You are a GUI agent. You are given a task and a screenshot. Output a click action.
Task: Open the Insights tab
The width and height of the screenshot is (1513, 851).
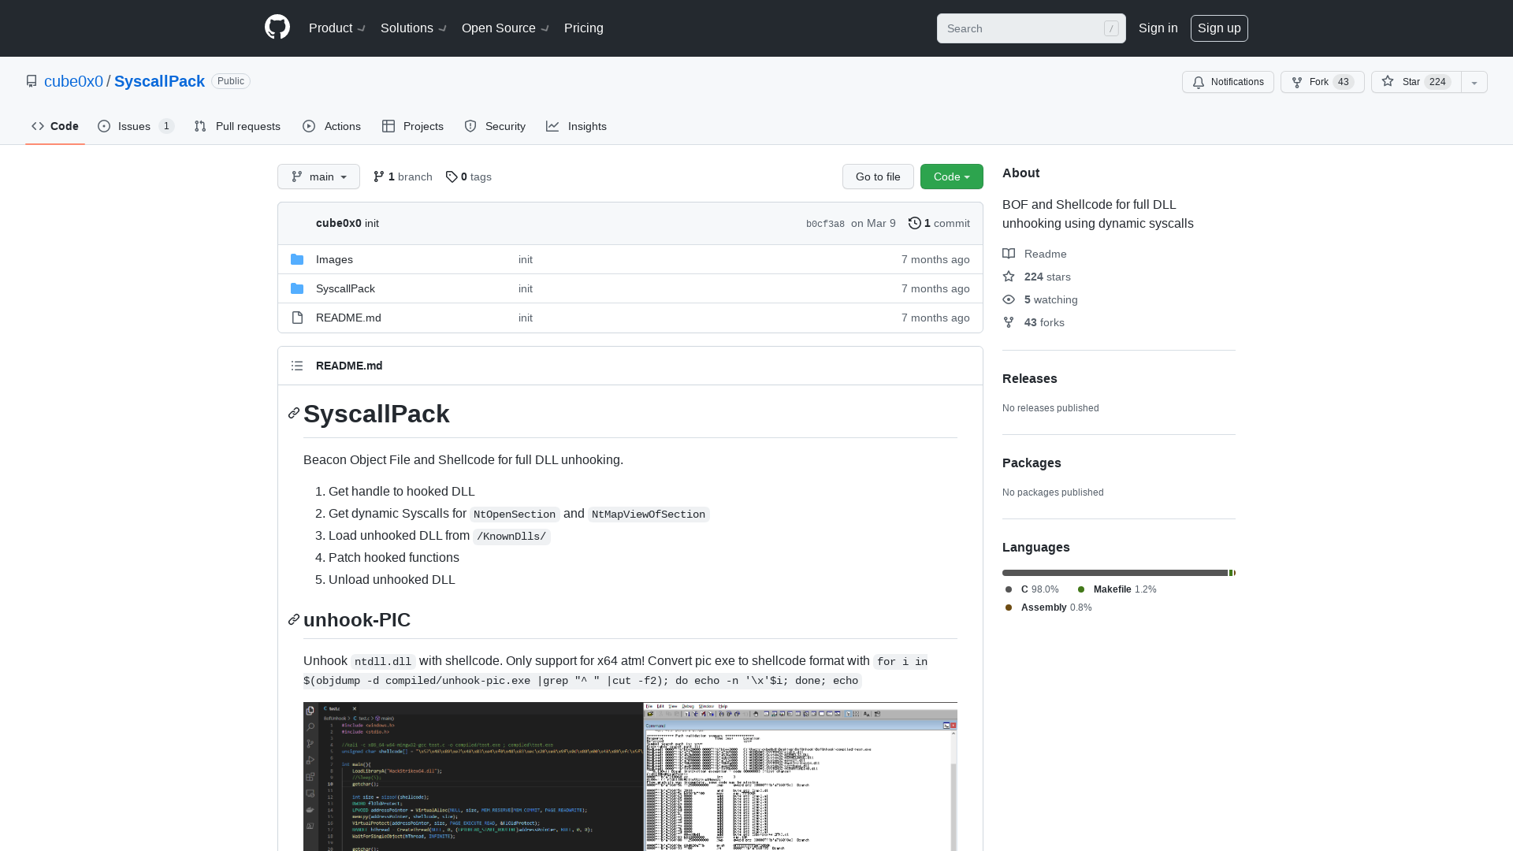click(576, 126)
